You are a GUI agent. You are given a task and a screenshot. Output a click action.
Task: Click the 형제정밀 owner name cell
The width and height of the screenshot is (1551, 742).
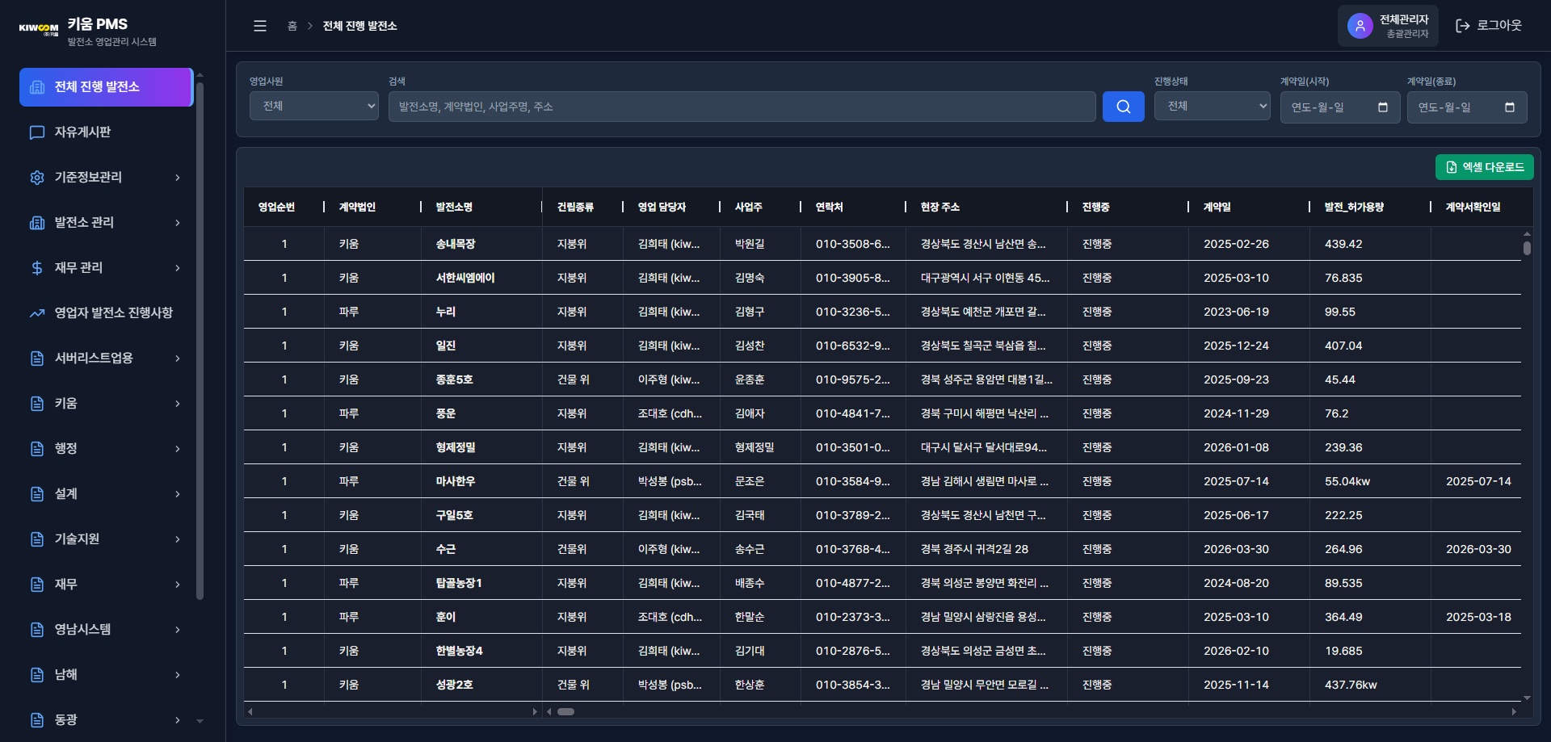point(754,447)
